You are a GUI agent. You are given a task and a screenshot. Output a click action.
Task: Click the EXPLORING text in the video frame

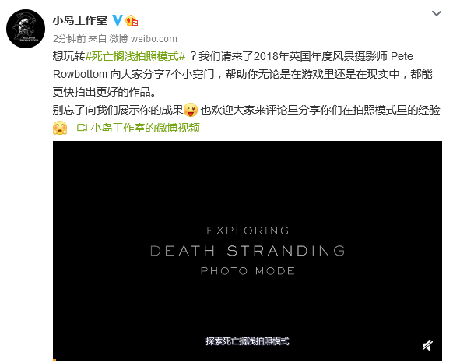pyautogui.click(x=248, y=231)
